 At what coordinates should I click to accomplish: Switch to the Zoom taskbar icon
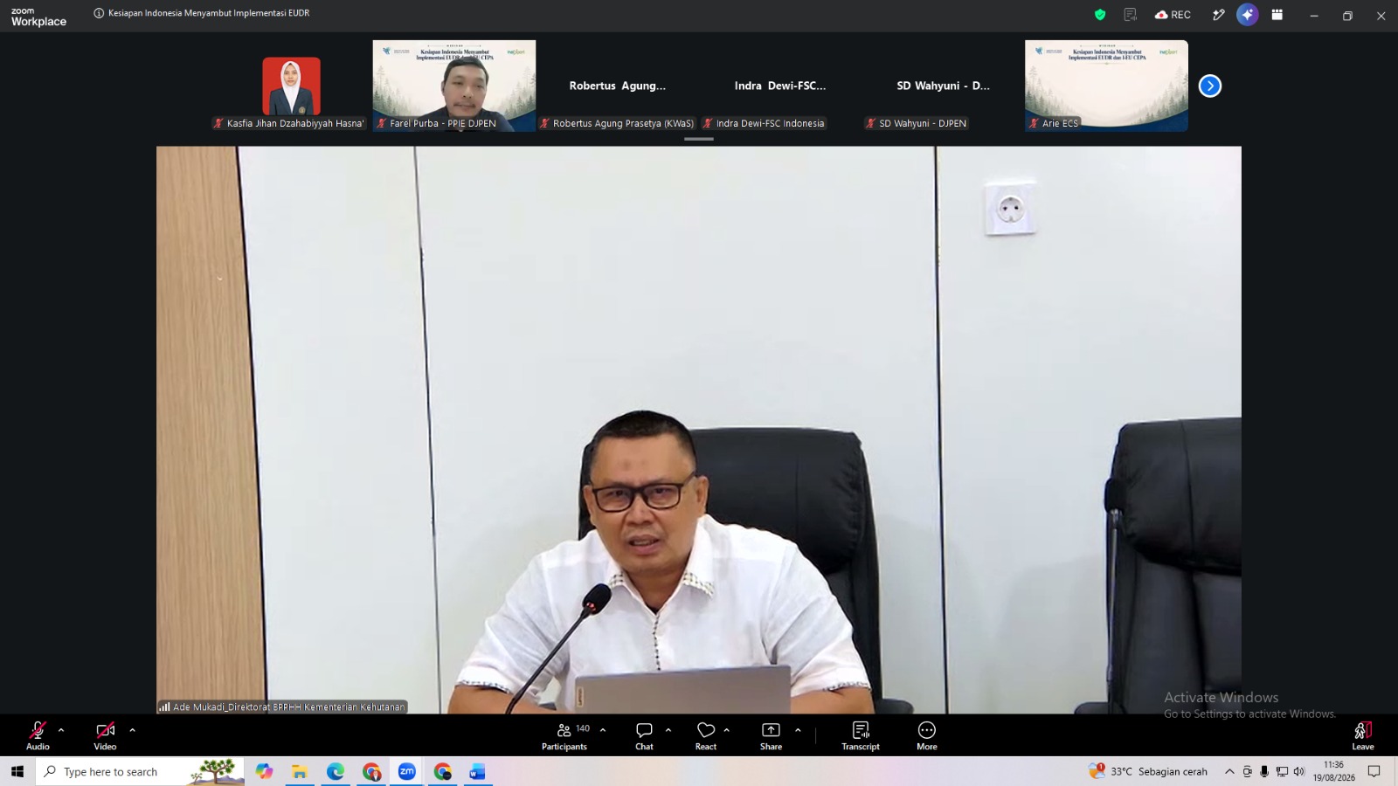406,771
